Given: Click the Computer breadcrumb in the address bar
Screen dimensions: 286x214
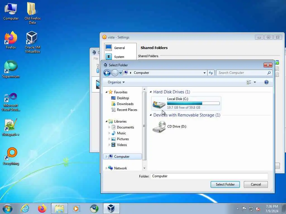Looking at the screenshot, I should pos(141,73).
